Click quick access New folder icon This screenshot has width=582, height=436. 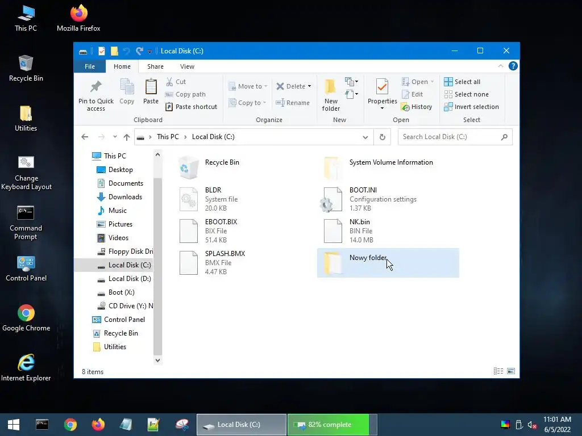pyautogui.click(x=114, y=51)
